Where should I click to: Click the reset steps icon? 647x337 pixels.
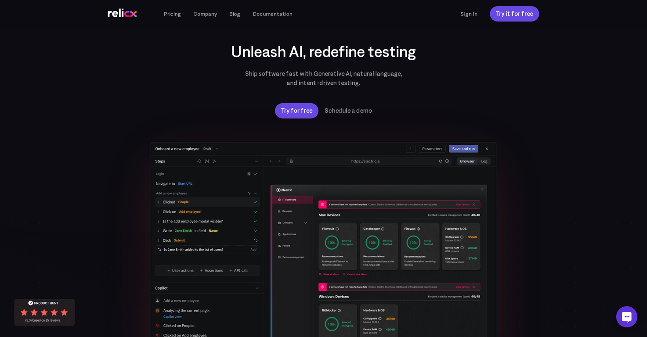coord(199,161)
